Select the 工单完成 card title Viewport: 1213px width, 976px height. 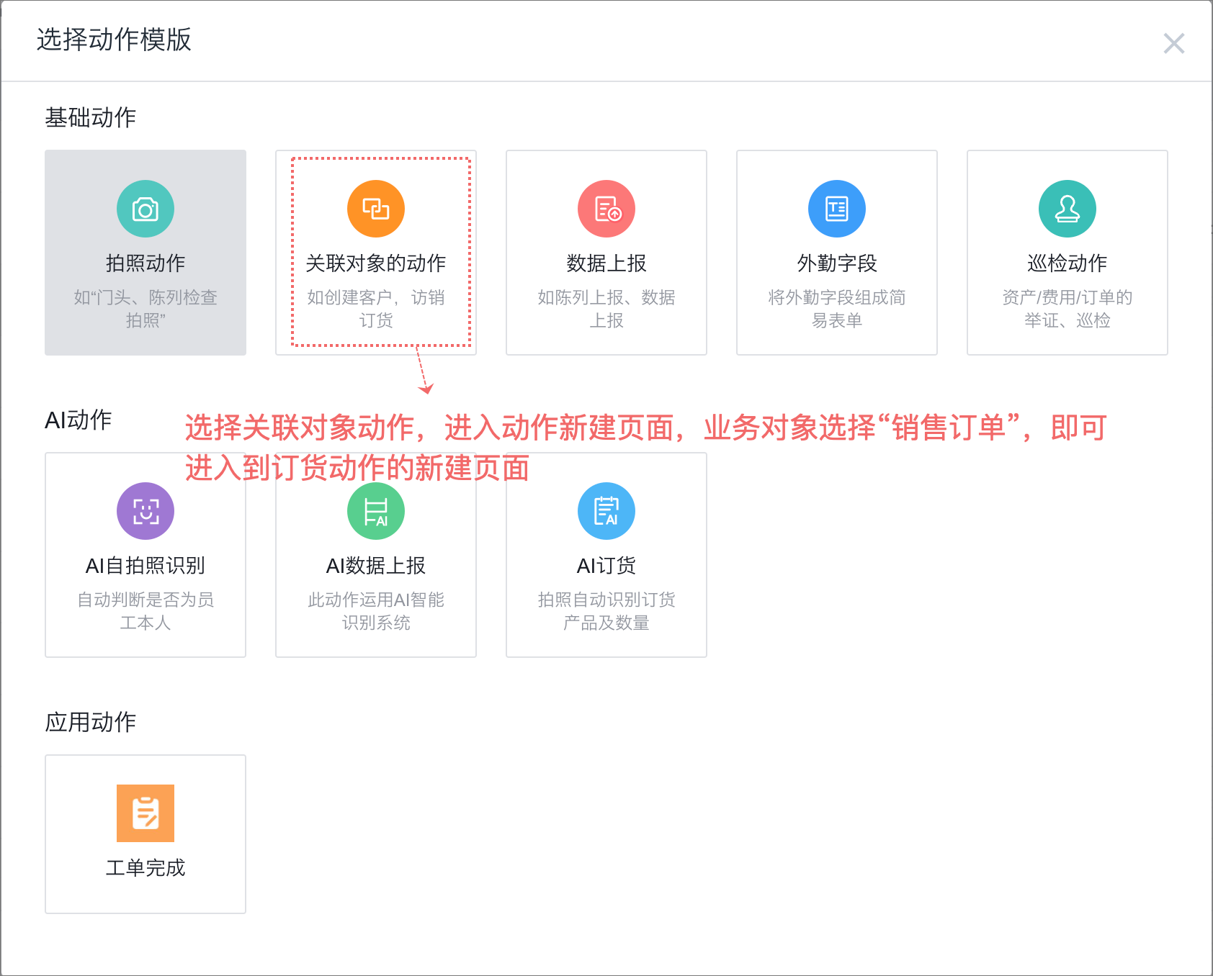click(x=146, y=868)
